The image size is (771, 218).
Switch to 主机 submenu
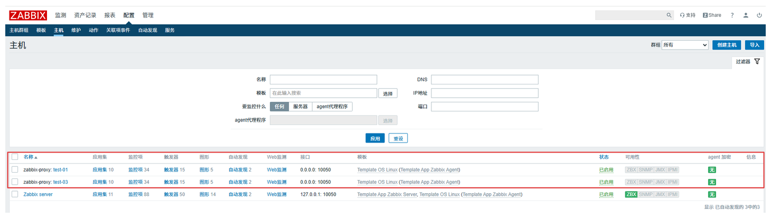(x=59, y=30)
